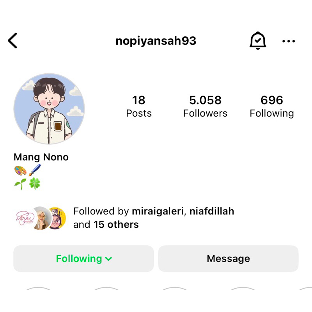The width and height of the screenshot is (312, 312).
Task: Open the 5.058 Followers list
Action: (x=205, y=106)
